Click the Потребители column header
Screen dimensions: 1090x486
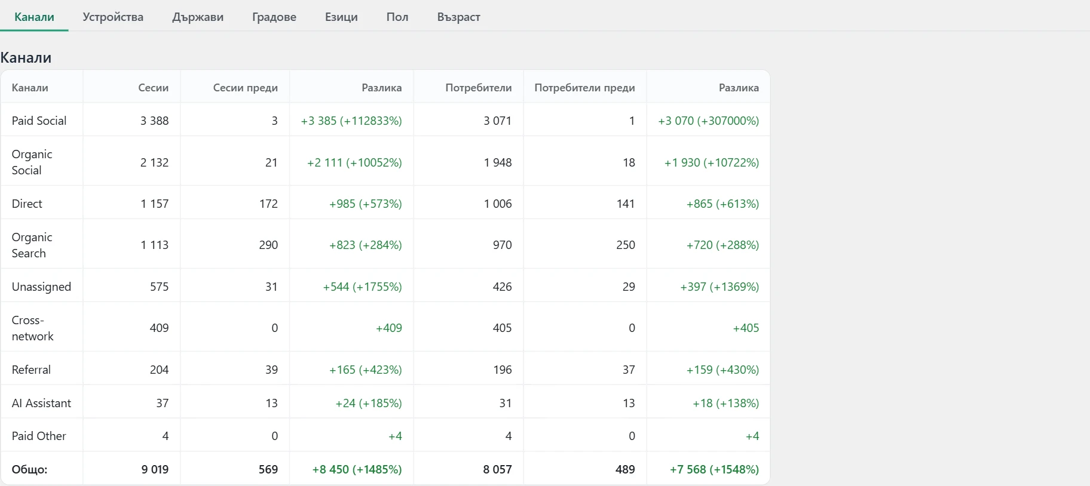(479, 88)
